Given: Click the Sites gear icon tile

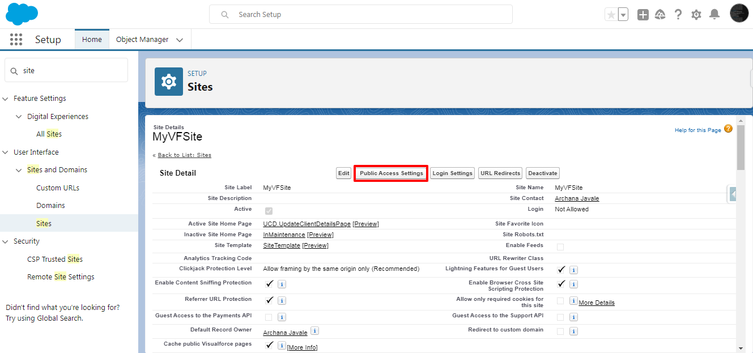Looking at the screenshot, I should tap(169, 82).
